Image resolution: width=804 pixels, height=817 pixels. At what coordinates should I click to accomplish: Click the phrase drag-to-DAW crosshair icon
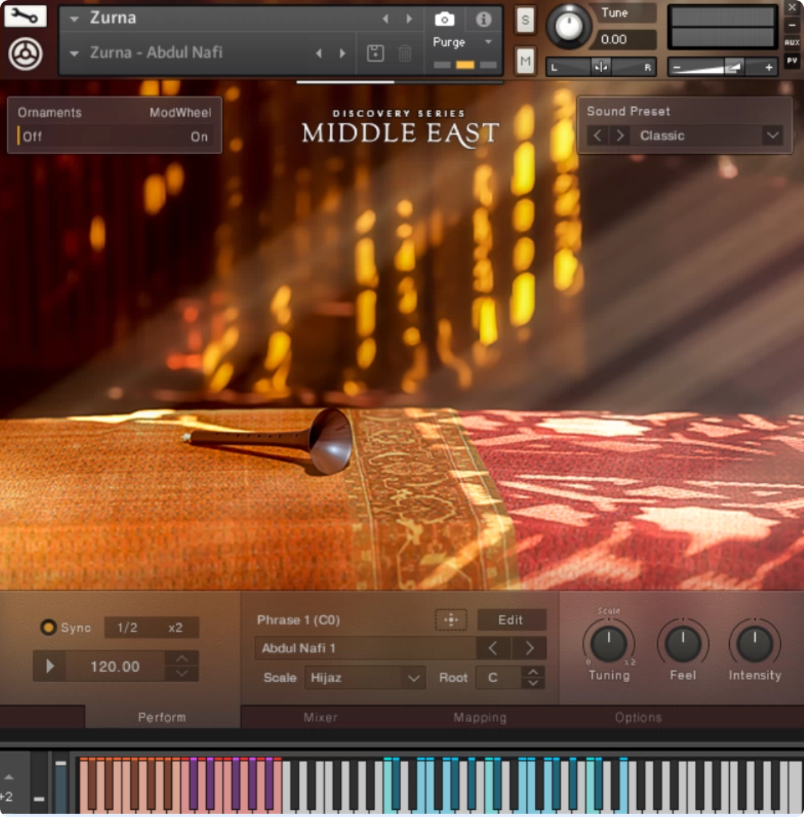point(451,619)
